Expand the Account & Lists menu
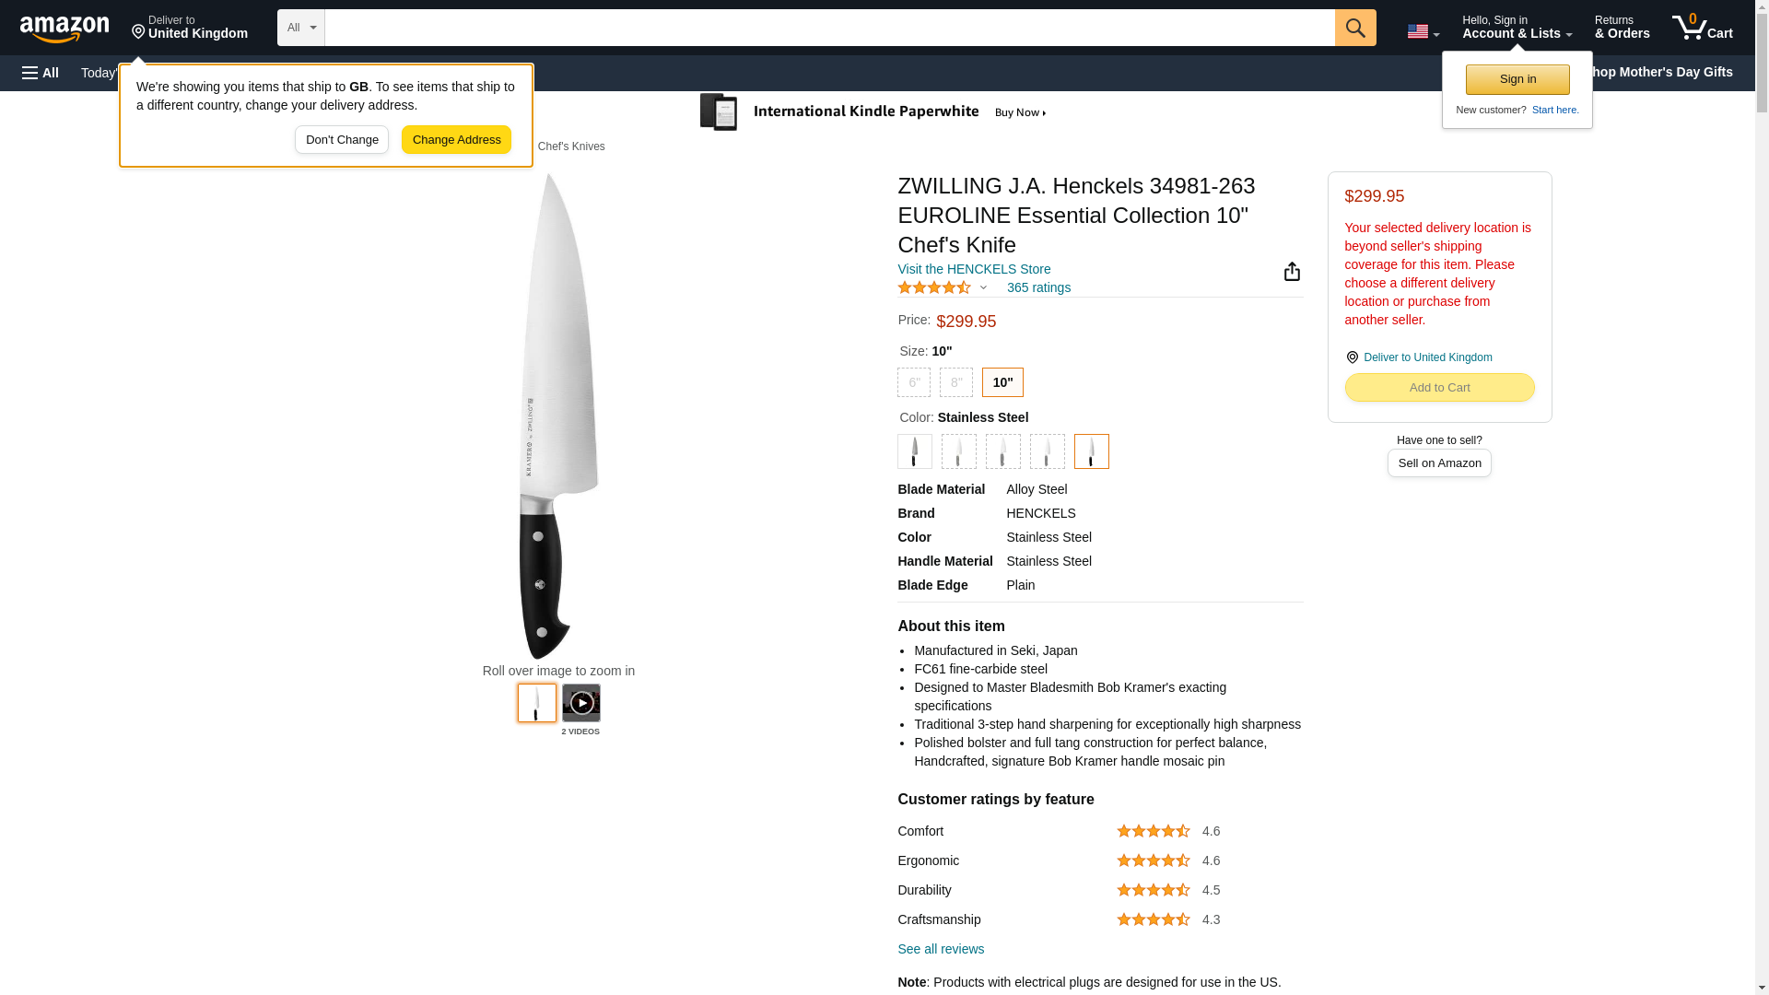Image resolution: width=1769 pixels, height=995 pixels. (x=1517, y=28)
